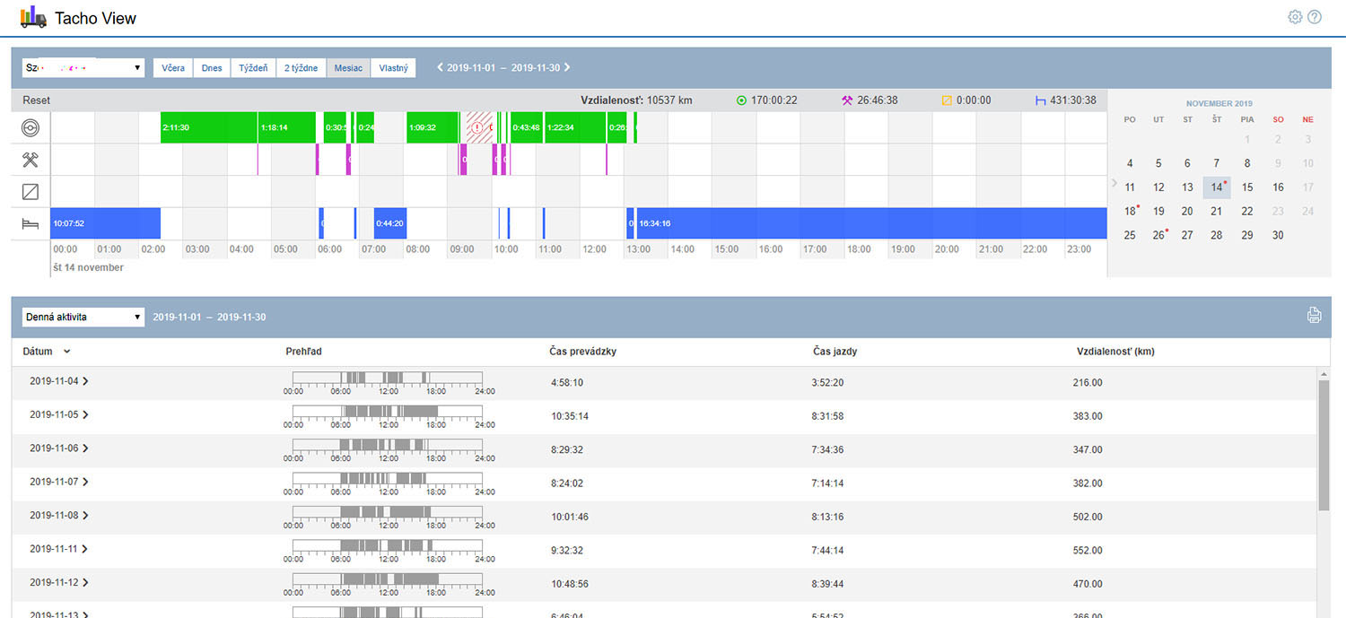Click the orange availability total icon
Viewport: 1346px width, 618px height.
pos(947,100)
